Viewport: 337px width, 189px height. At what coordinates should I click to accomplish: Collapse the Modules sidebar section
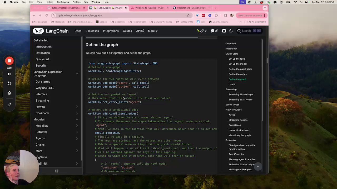pyautogui.click(x=77, y=119)
